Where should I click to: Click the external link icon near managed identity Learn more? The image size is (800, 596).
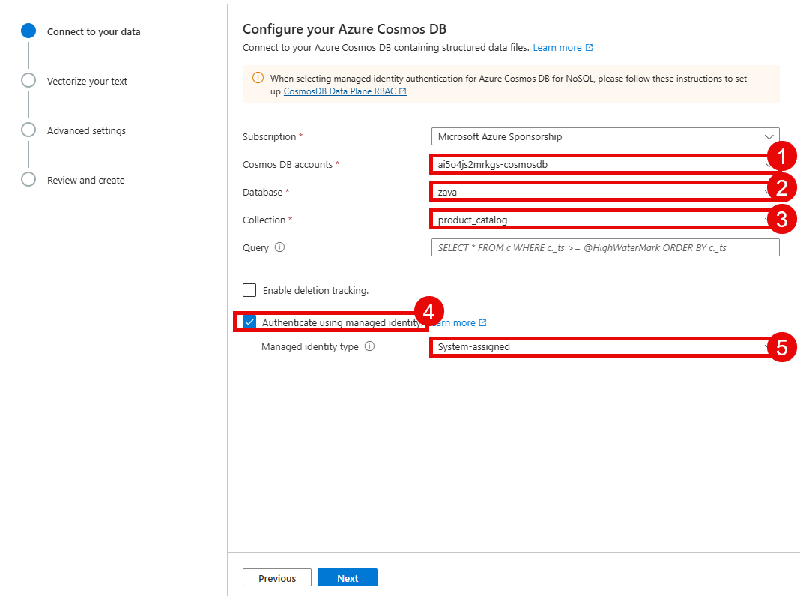483,322
